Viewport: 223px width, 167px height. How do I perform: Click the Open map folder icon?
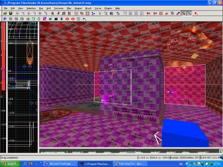[x=5, y=13]
